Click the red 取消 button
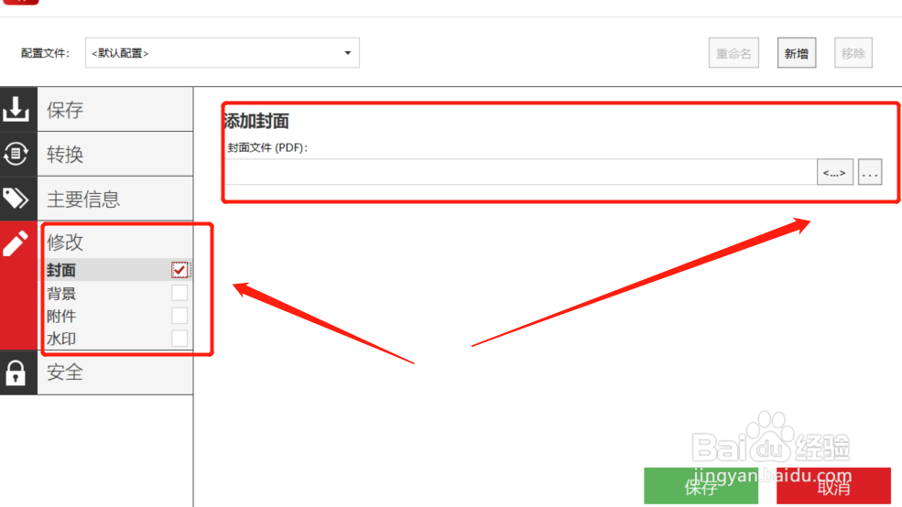902x507 pixels. 833,486
